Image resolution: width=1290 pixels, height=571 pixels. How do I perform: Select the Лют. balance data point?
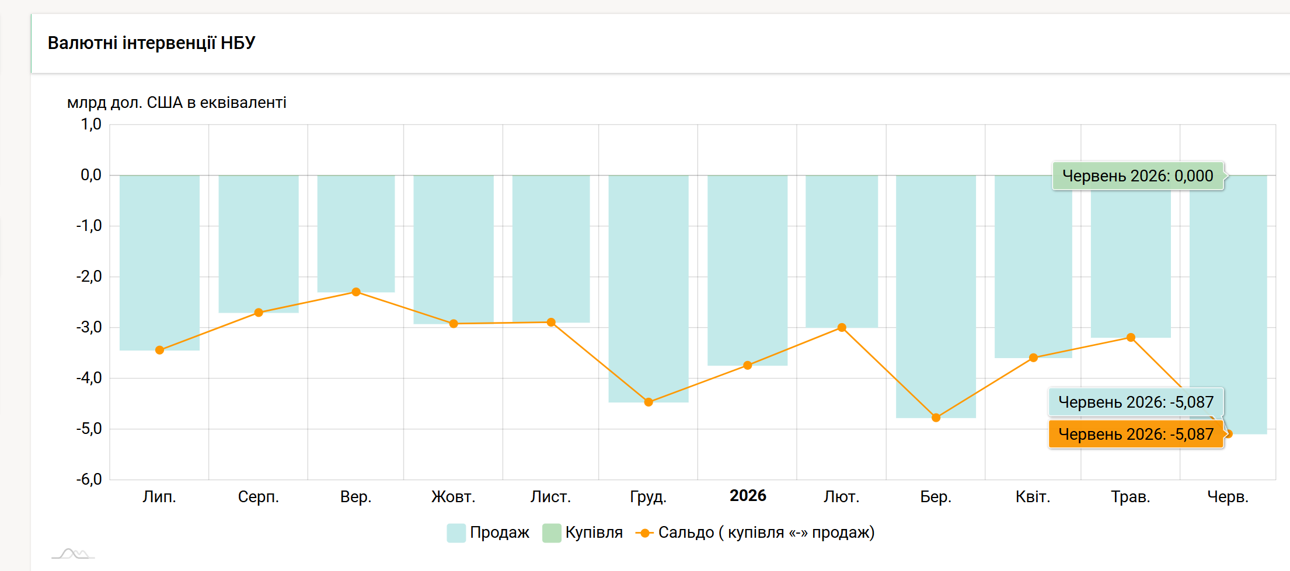tap(842, 327)
